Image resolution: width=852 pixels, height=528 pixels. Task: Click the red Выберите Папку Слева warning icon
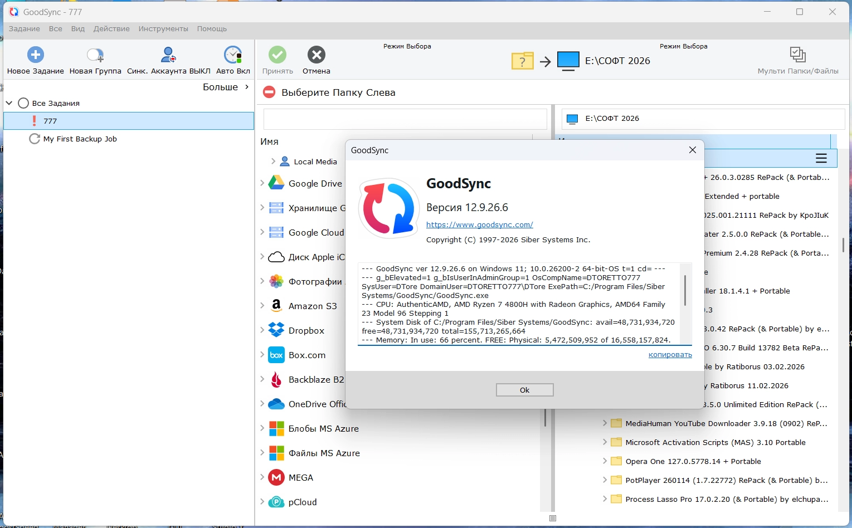coord(269,92)
